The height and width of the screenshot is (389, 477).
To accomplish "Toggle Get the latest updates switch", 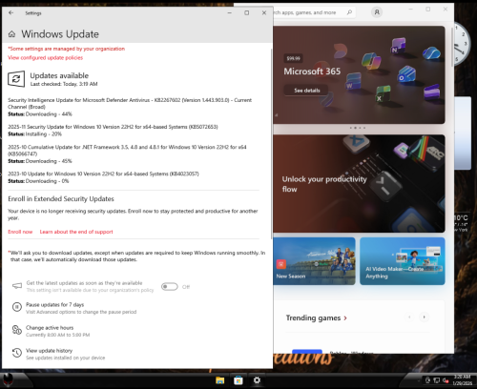I will (x=170, y=287).
